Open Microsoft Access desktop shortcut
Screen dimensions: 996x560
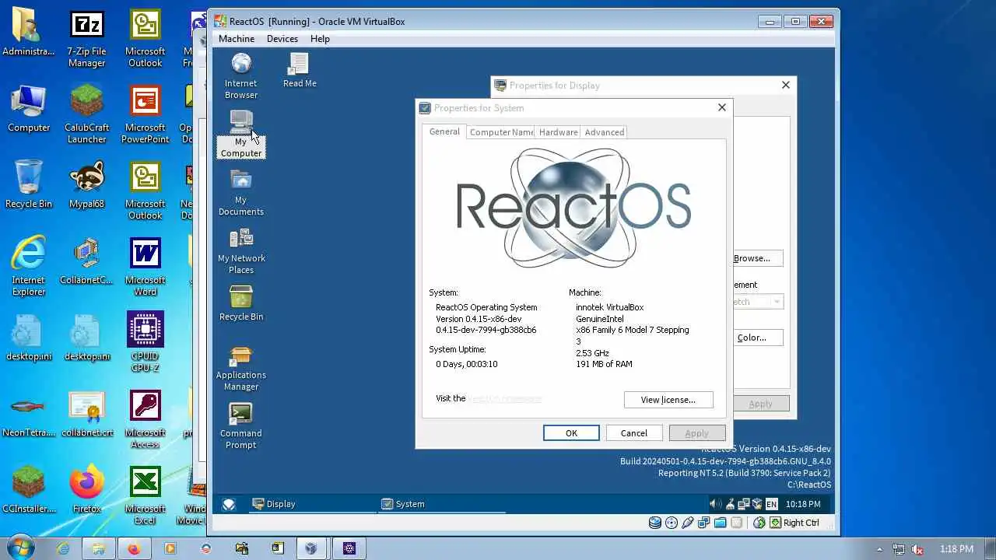pyautogui.click(x=145, y=420)
